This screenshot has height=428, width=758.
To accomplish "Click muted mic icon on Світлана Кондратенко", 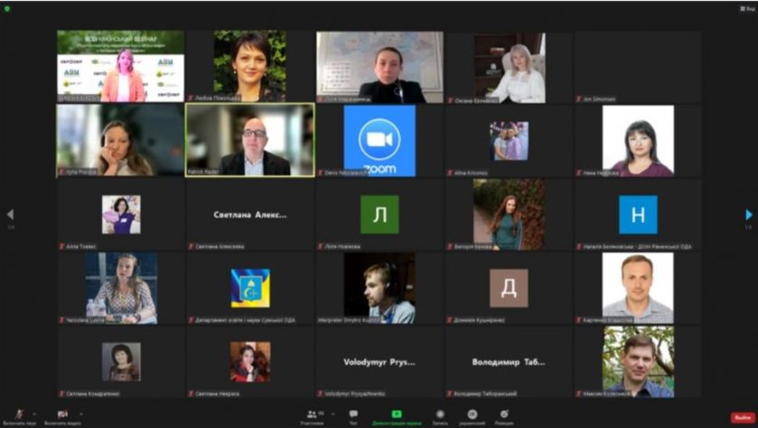I will pyautogui.click(x=61, y=394).
